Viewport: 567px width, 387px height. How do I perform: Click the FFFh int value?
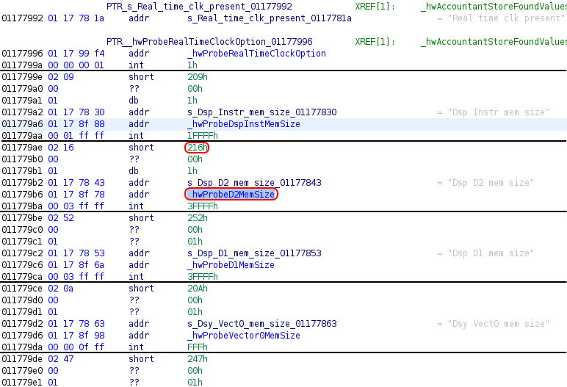(198, 347)
